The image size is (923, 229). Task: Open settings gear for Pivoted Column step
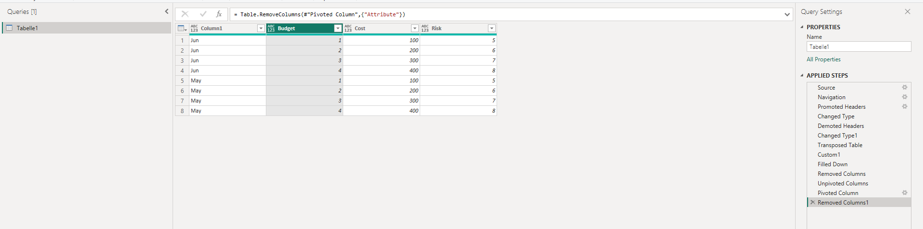pyautogui.click(x=905, y=193)
